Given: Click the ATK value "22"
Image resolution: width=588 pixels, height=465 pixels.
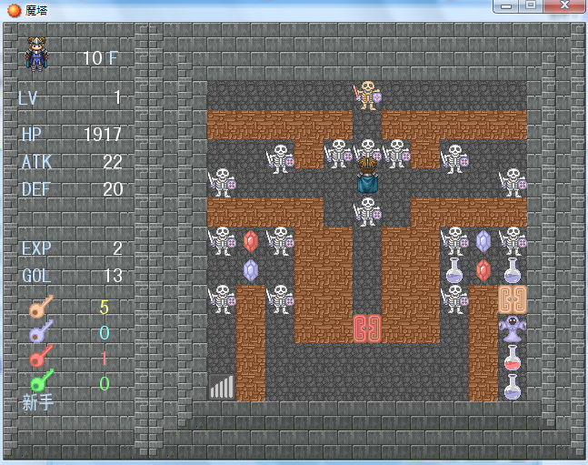Looking at the screenshot, I should [x=113, y=162].
